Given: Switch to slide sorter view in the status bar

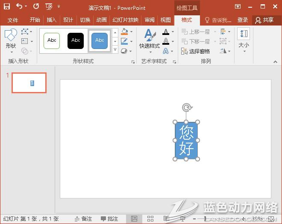Looking at the screenshot, I should point(150,218).
